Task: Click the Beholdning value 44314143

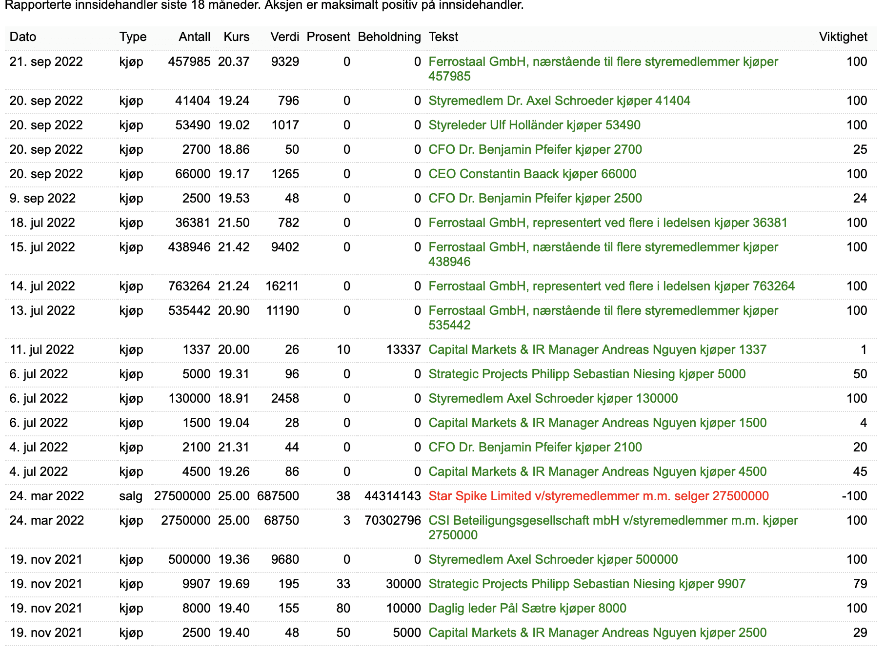Action: 393,496
